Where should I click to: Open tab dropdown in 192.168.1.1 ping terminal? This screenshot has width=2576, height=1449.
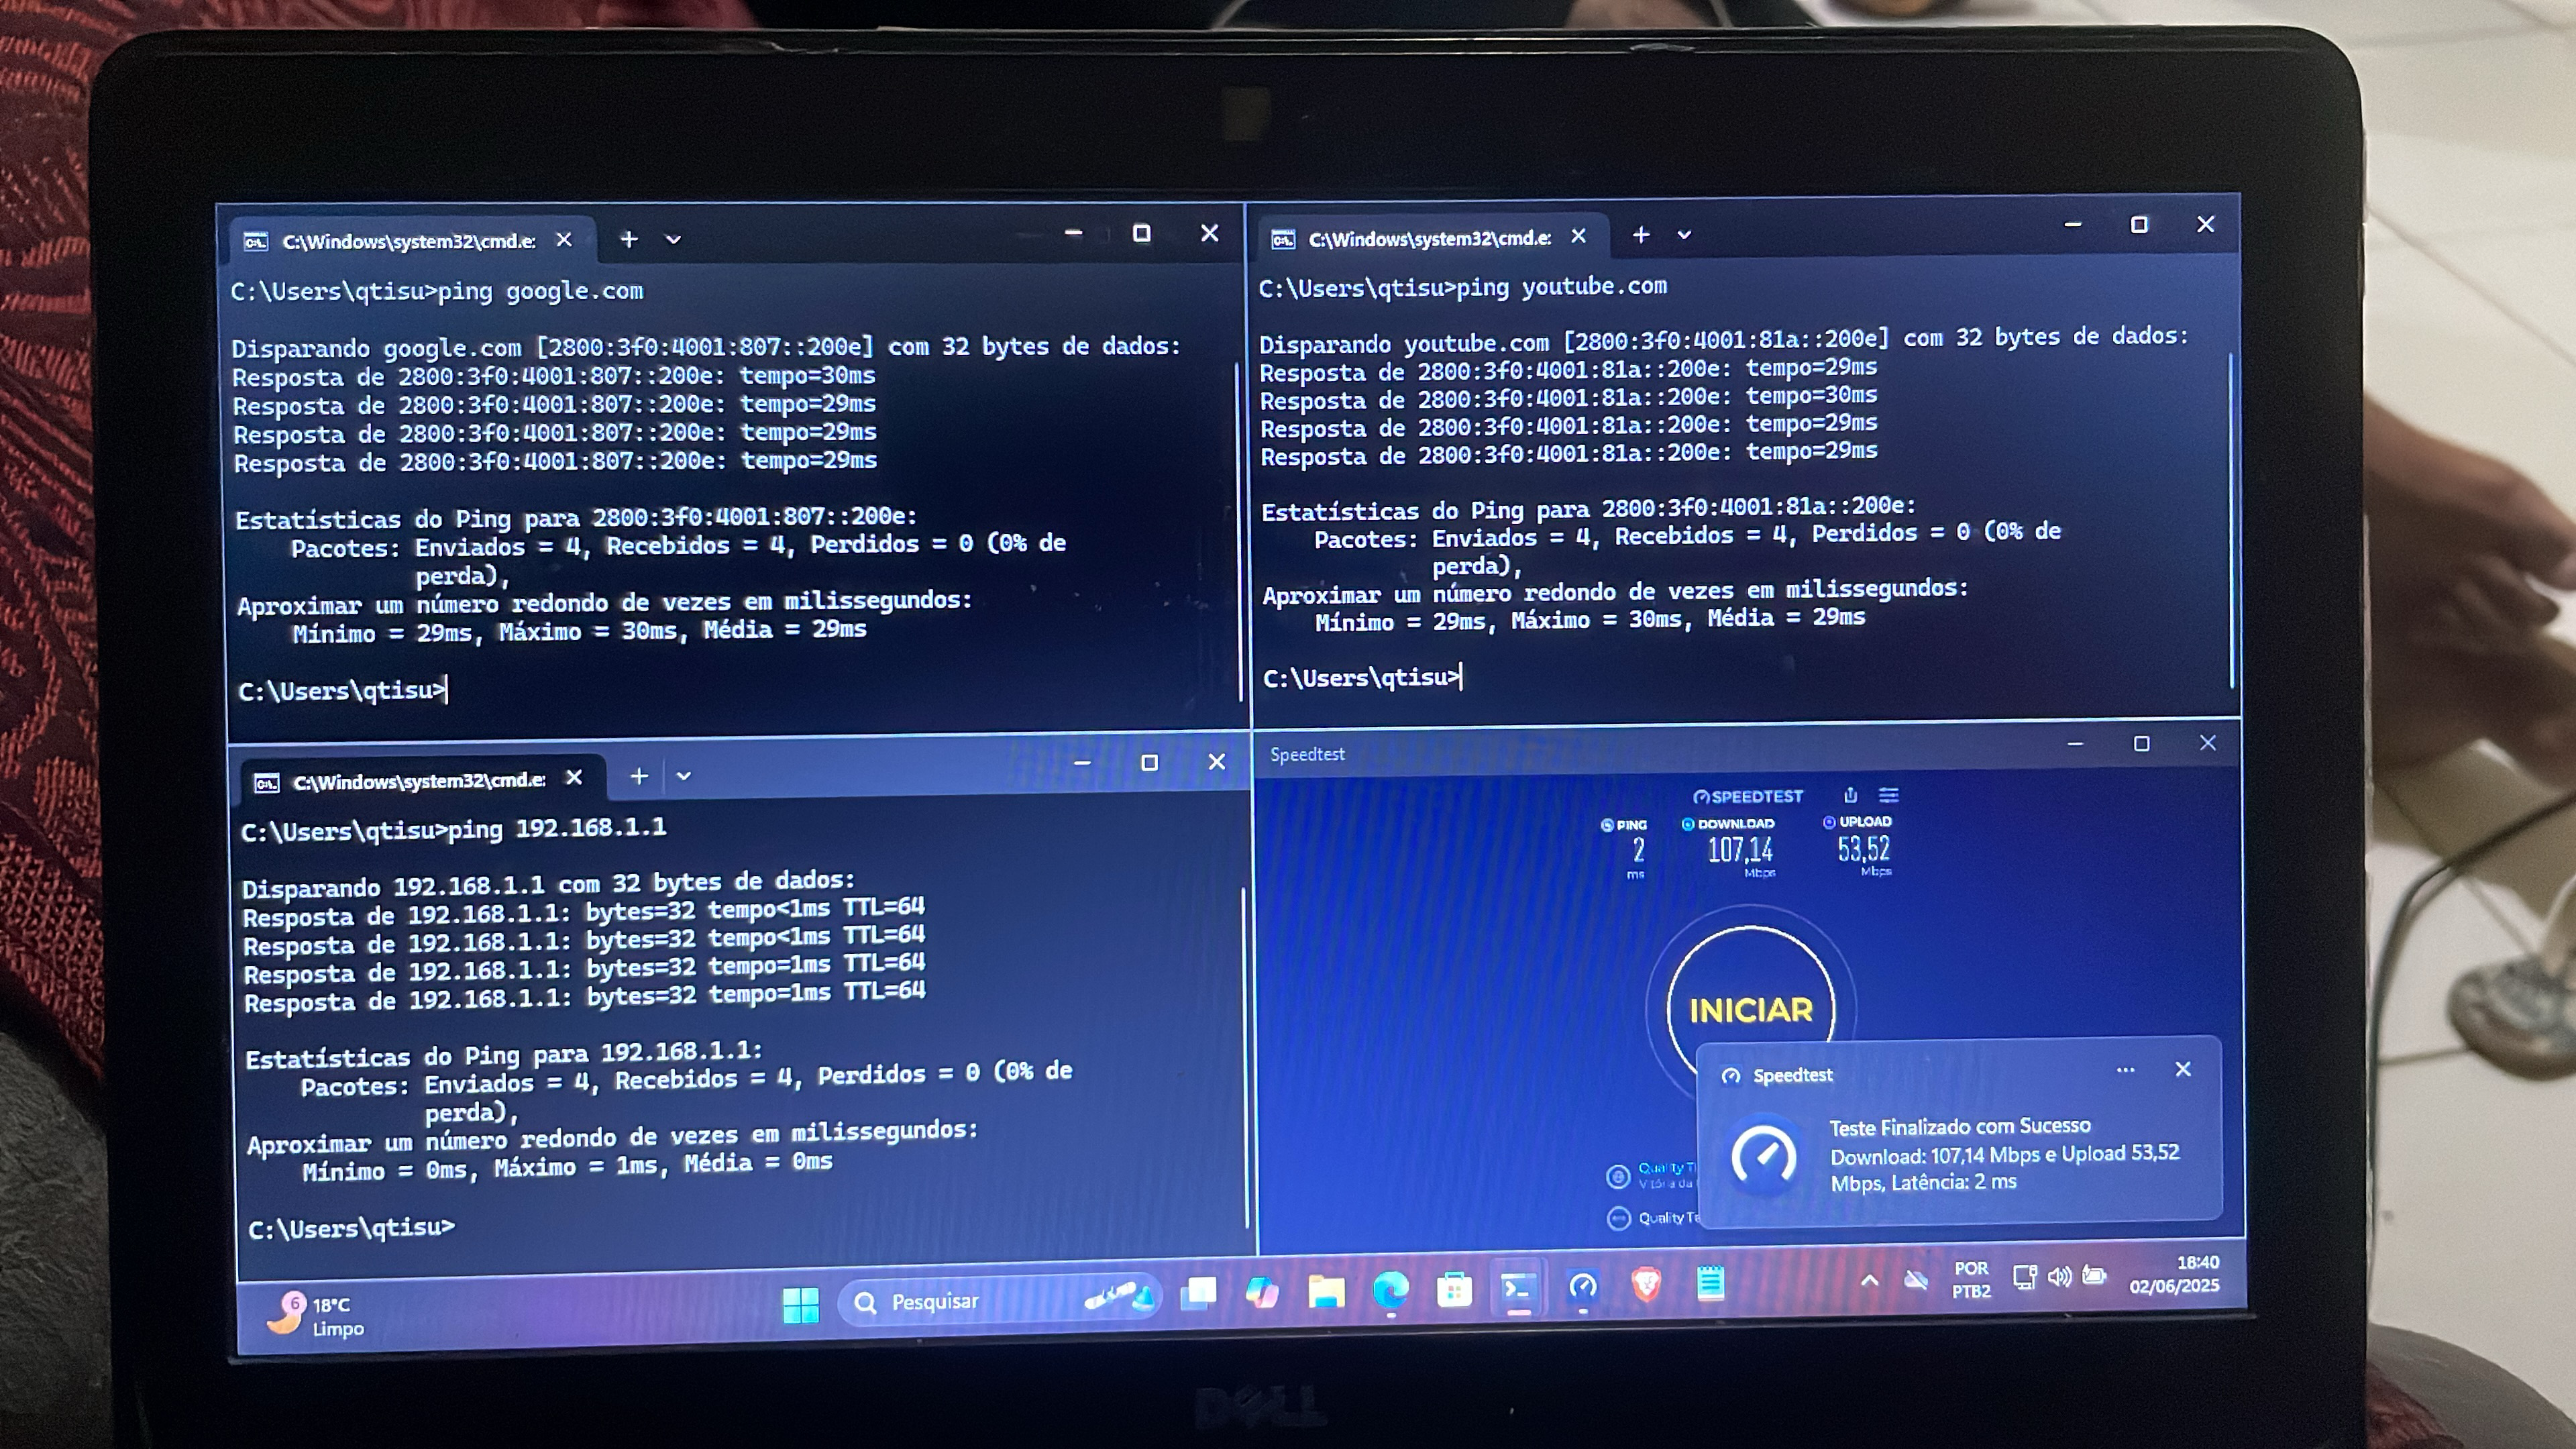683,776
